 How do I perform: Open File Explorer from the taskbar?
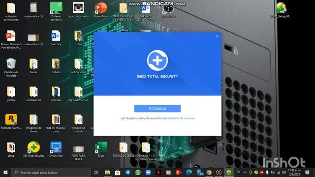107,173
